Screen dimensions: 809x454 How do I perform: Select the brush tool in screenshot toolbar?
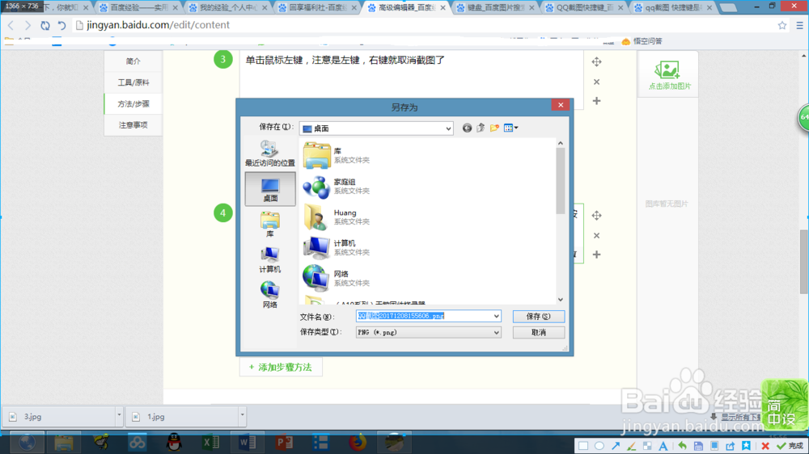(632, 446)
